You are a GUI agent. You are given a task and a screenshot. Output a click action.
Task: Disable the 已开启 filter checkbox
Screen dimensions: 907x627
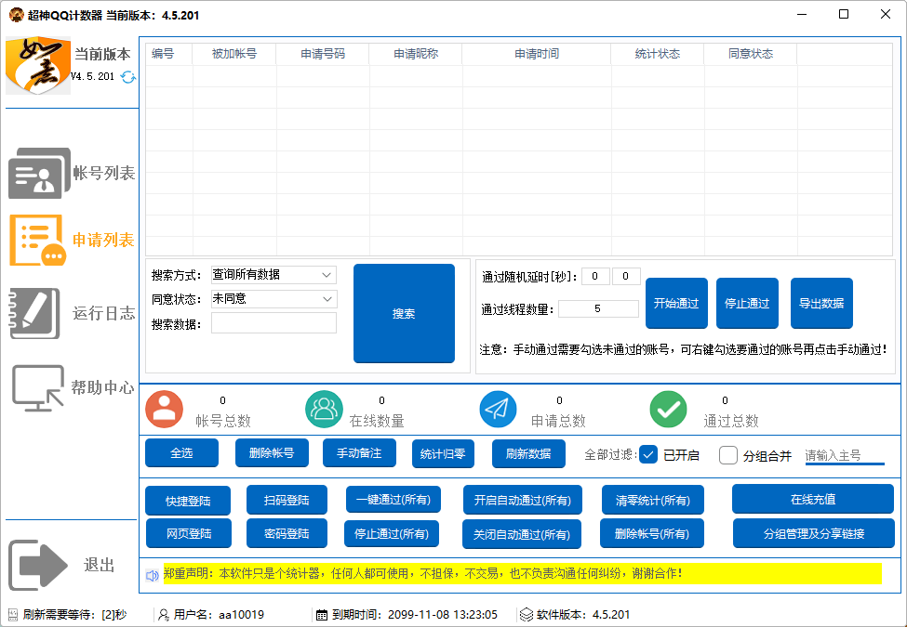point(648,455)
